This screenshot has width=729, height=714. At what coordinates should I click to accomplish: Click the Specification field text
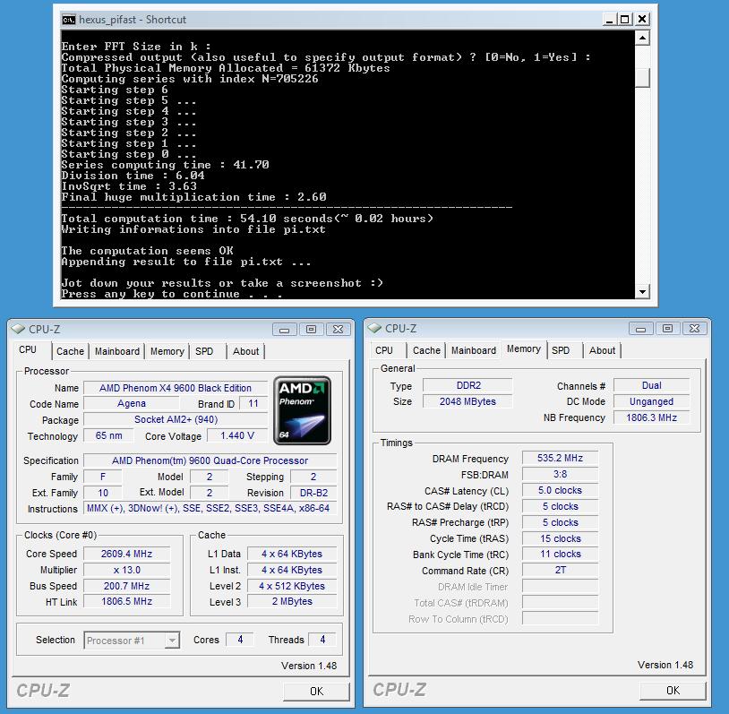pos(210,460)
